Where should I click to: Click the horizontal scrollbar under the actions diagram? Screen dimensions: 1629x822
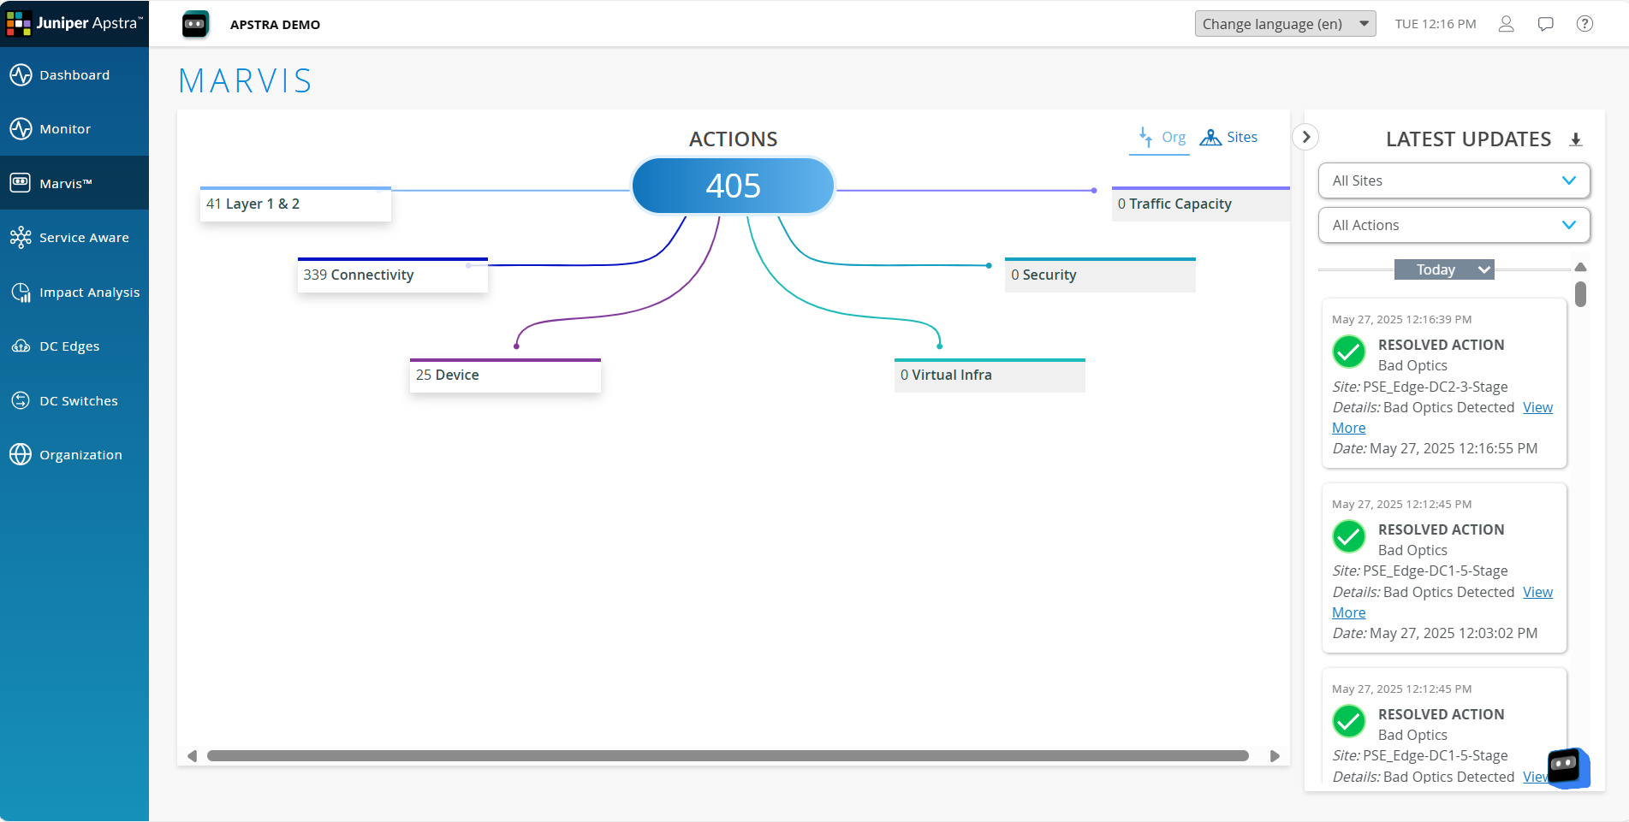pos(728,756)
